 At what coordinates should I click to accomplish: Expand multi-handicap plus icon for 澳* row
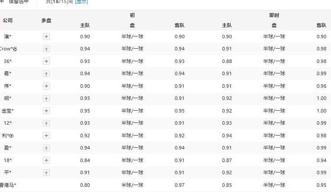pos(46,37)
